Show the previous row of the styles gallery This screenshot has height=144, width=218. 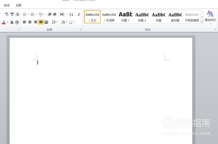[202, 12]
